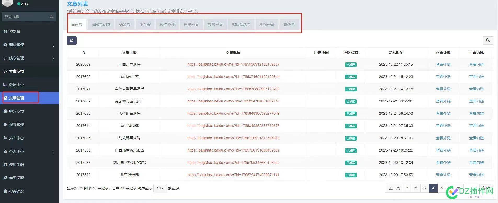Click 查看外链 for article 2017614

pyautogui.click(x=443, y=126)
